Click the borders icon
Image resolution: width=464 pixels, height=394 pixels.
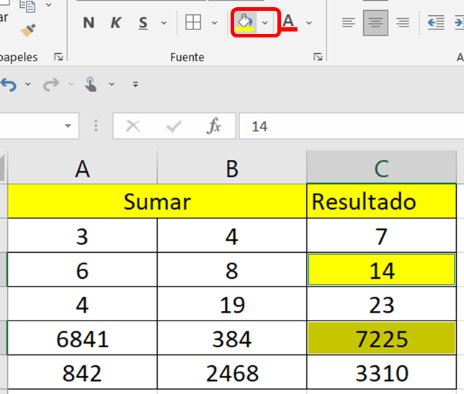pos(193,23)
